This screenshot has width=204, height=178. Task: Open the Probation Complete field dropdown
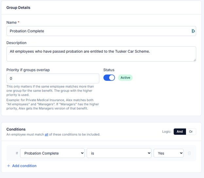[x=52, y=153]
